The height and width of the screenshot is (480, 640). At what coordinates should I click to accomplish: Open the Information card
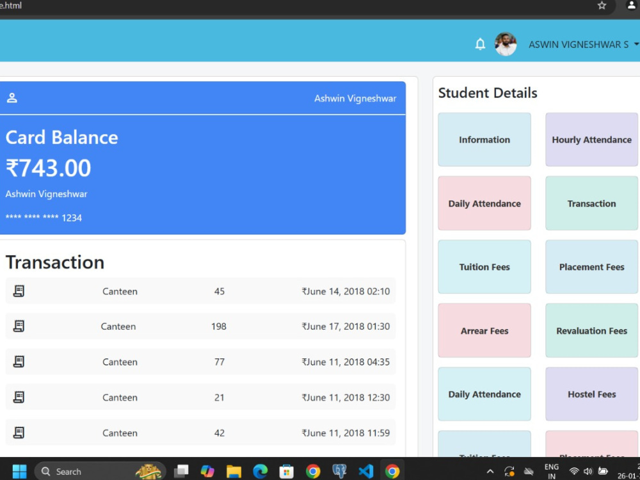(x=484, y=140)
